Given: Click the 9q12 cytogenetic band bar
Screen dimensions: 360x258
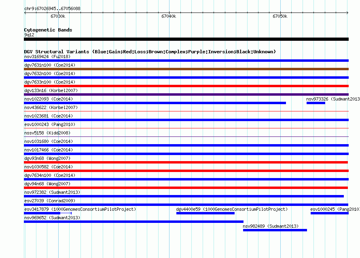Looking at the screenshot, I should click(186, 39).
